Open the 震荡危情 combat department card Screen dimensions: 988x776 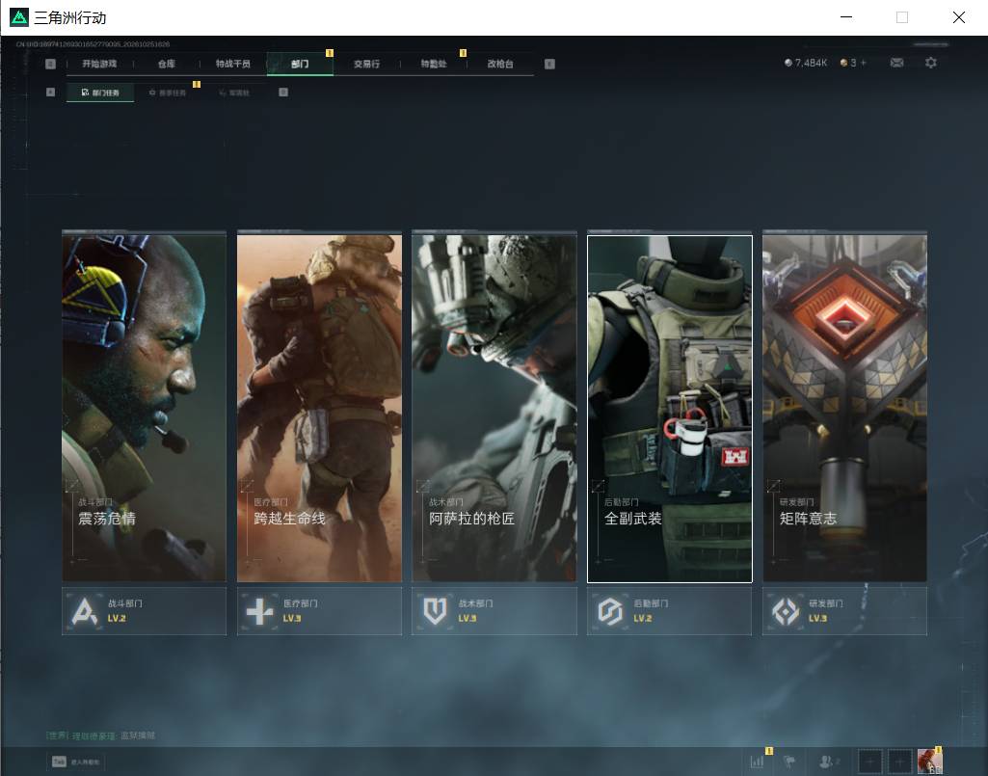[145, 408]
